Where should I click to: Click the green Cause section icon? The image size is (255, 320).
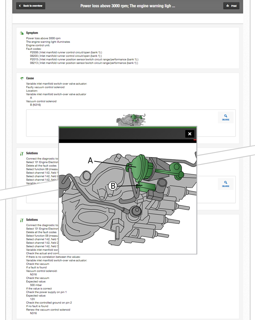pyautogui.click(x=22, y=79)
